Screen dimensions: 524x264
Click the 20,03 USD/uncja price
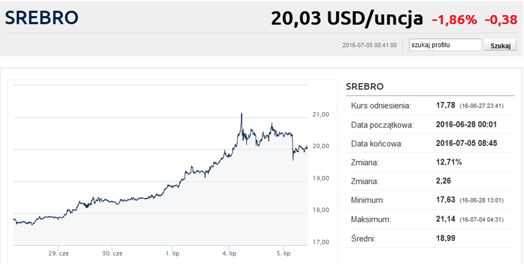coord(347,18)
